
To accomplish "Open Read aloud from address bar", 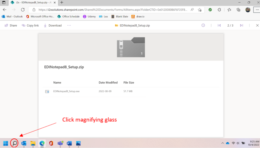I will [192, 10].
